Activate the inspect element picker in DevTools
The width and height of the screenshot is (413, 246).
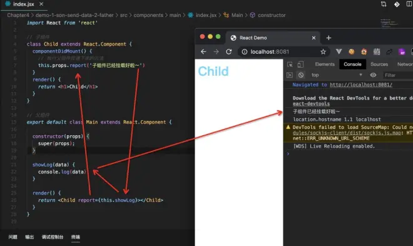click(290, 64)
